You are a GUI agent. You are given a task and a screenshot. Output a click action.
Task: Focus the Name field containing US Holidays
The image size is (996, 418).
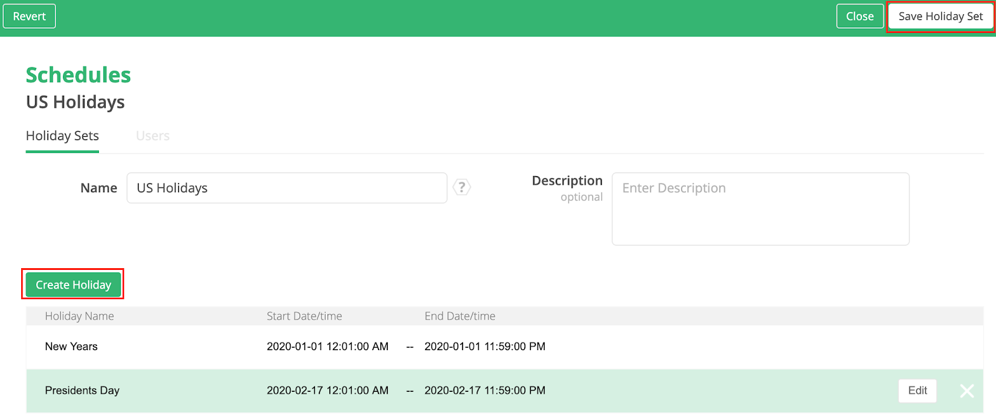(286, 188)
